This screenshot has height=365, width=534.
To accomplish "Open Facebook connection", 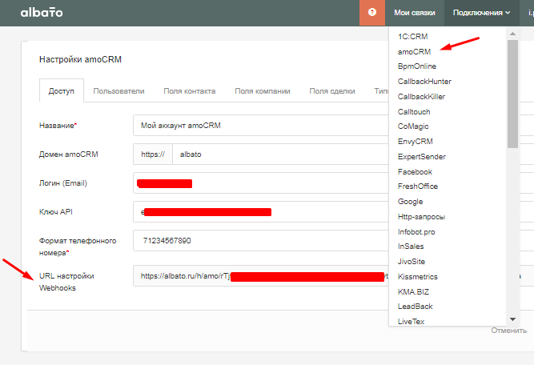I will (x=415, y=172).
